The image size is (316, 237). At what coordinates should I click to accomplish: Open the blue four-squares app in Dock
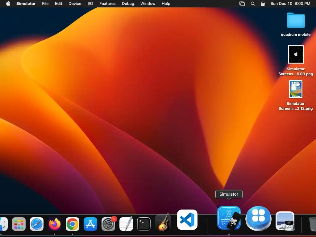coord(258,218)
